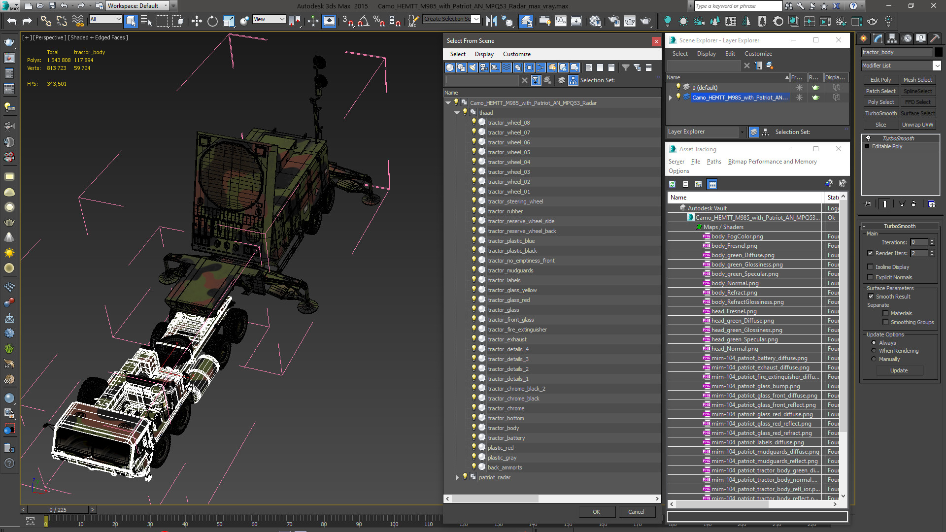Open Bitmap Performance and Memory menu
Viewport: 946px width, 532px height.
click(772, 162)
